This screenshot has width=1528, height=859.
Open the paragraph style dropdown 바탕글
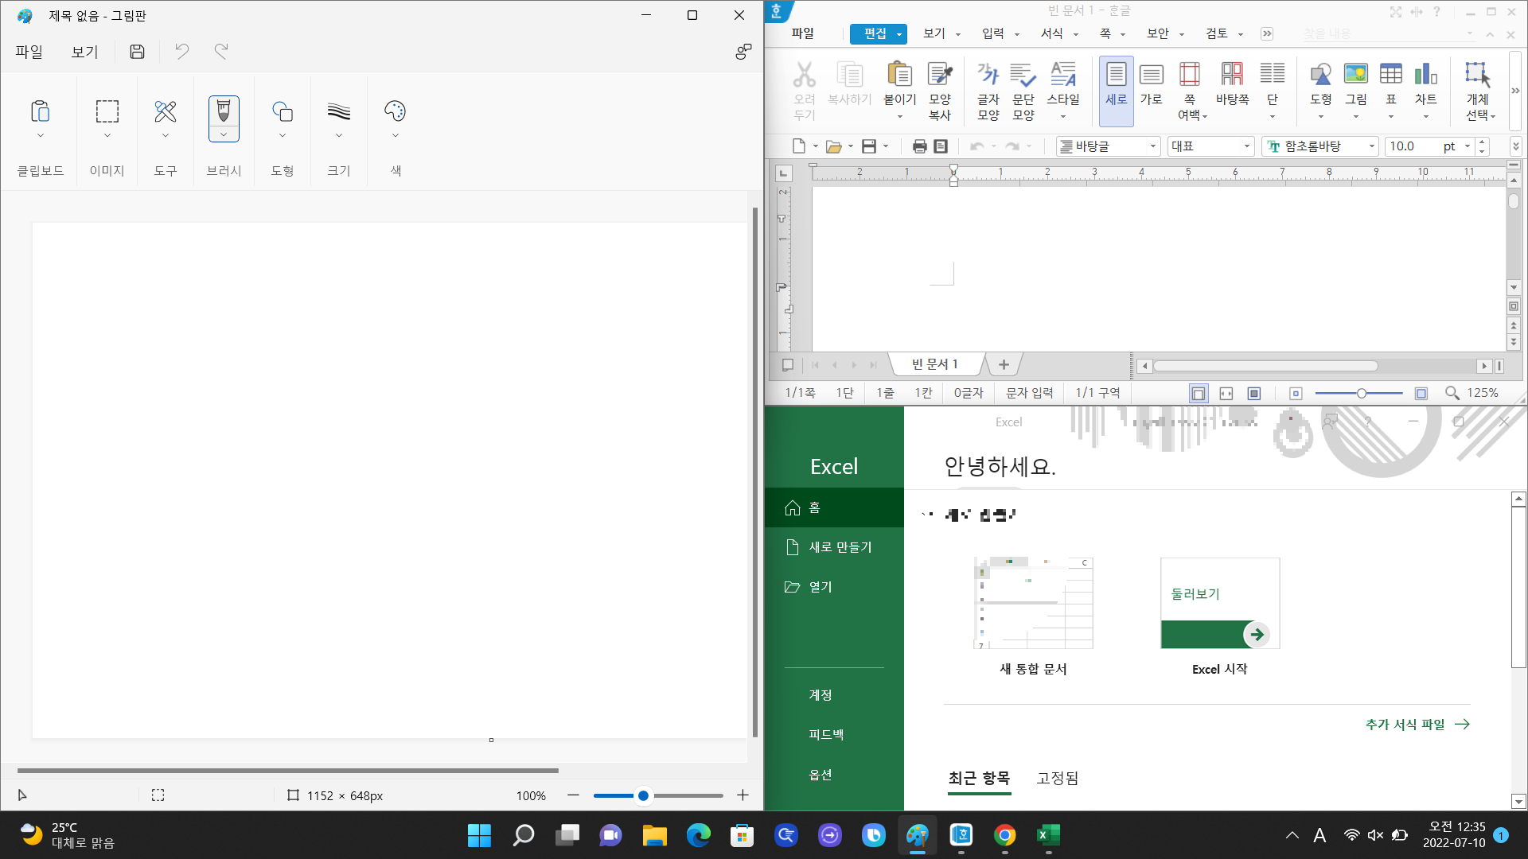click(x=1152, y=146)
